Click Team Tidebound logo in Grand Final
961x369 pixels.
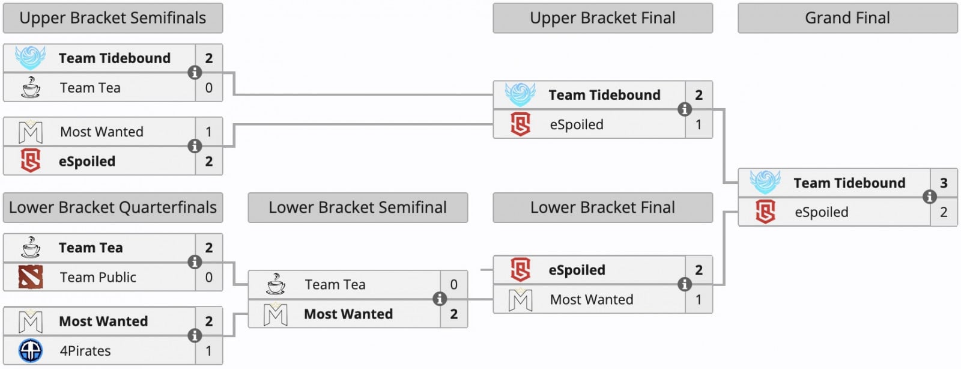765,183
